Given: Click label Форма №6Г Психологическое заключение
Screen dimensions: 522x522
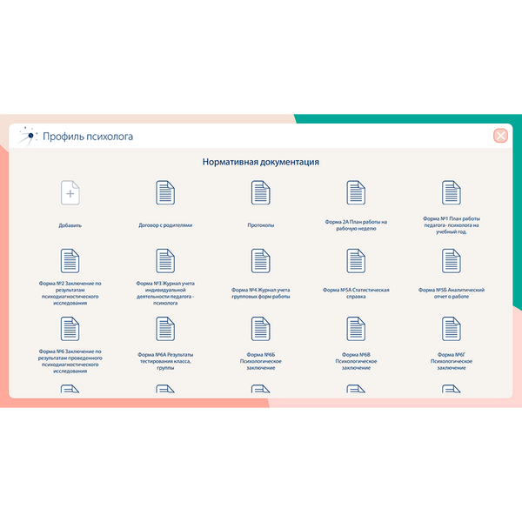Looking at the screenshot, I should pos(451,361).
